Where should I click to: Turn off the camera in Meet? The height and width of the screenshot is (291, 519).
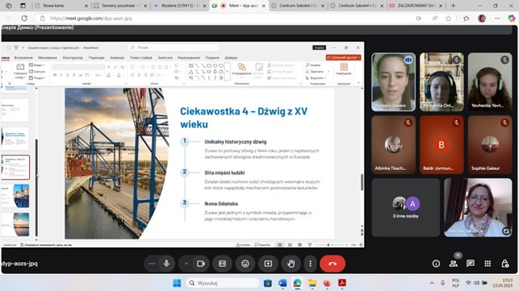[201, 264]
